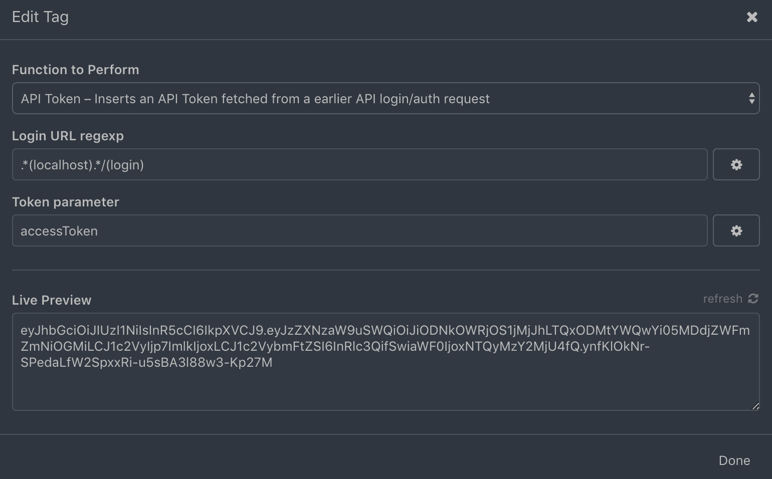Viewport: 772px width, 479px height.
Task: Click the circular refresh arrows icon
Action: click(753, 299)
